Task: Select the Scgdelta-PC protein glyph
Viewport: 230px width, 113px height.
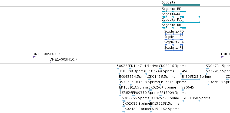Action: pos(174,40)
